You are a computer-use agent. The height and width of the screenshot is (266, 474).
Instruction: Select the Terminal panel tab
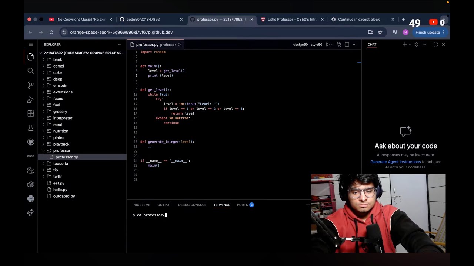[221, 205]
